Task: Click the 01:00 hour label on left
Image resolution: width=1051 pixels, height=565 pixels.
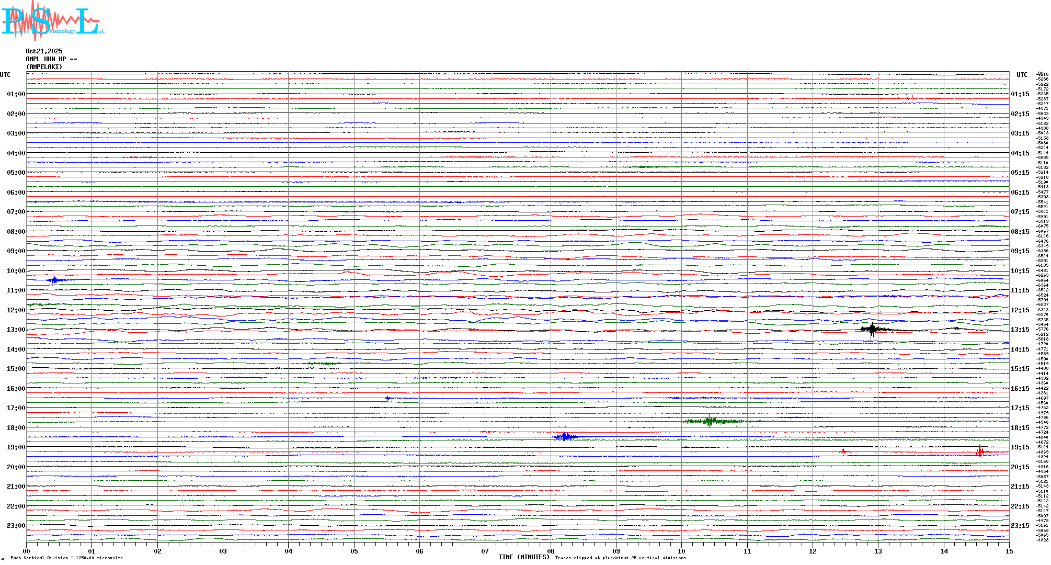Action: pyautogui.click(x=16, y=94)
